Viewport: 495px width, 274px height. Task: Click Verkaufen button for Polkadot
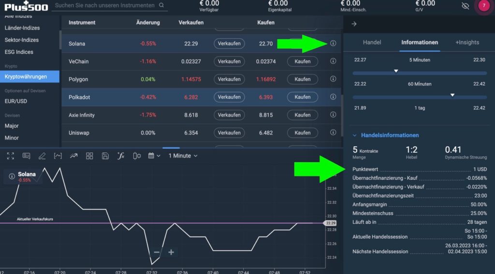coord(229,97)
